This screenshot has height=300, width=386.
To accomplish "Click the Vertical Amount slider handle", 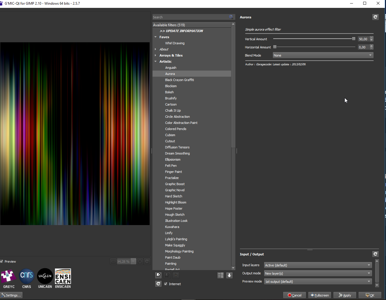I will pos(354,39).
